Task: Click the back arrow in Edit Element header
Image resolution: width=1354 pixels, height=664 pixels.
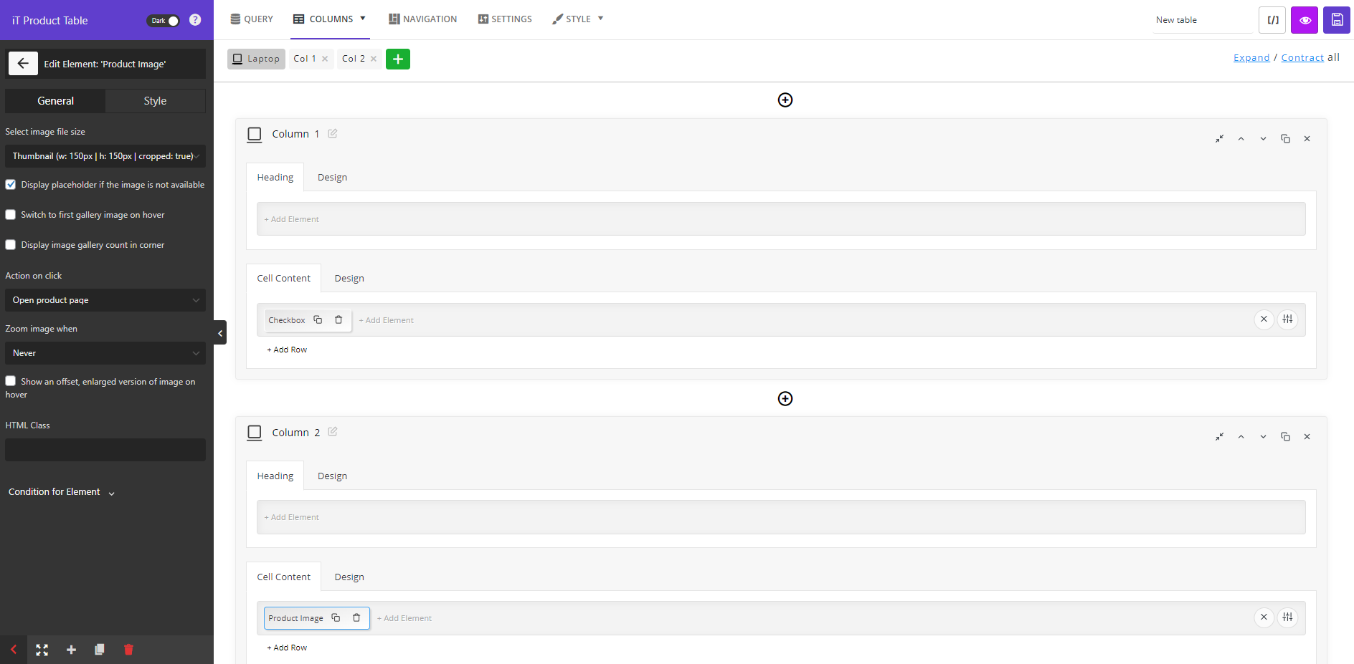Action: 23,64
